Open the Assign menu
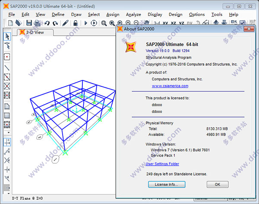 click(113, 15)
